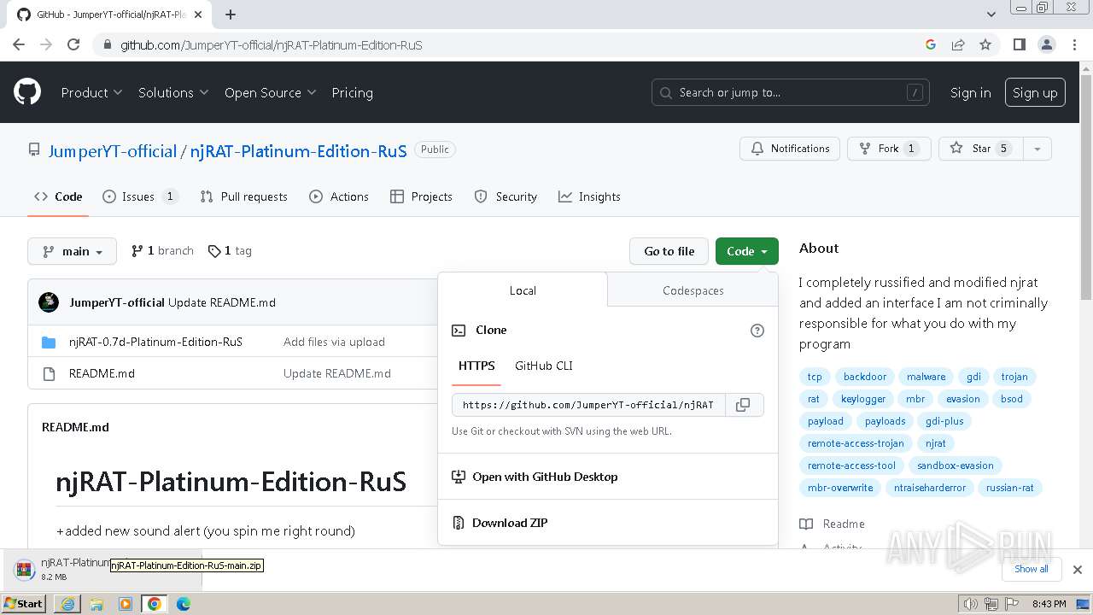Open the browser side panel icon

point(1019,44)
